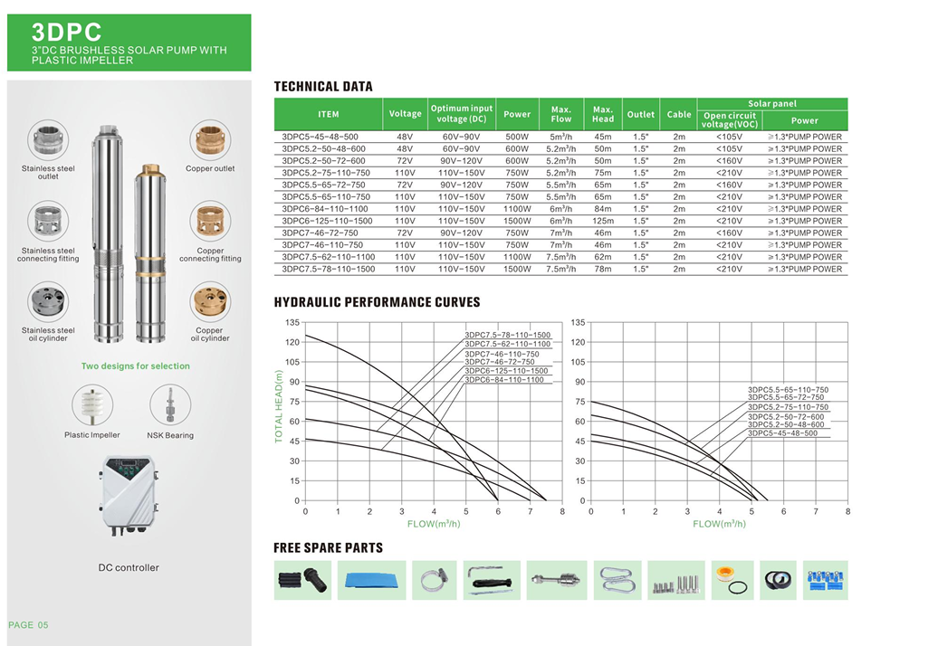Click the copper oil cylinder icon
The image size is (938, 646).
[x=210, y=303]
